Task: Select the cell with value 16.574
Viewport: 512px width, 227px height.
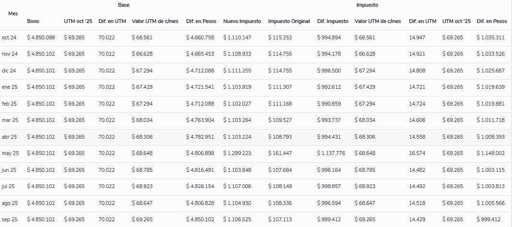Action: coord(417,153)
